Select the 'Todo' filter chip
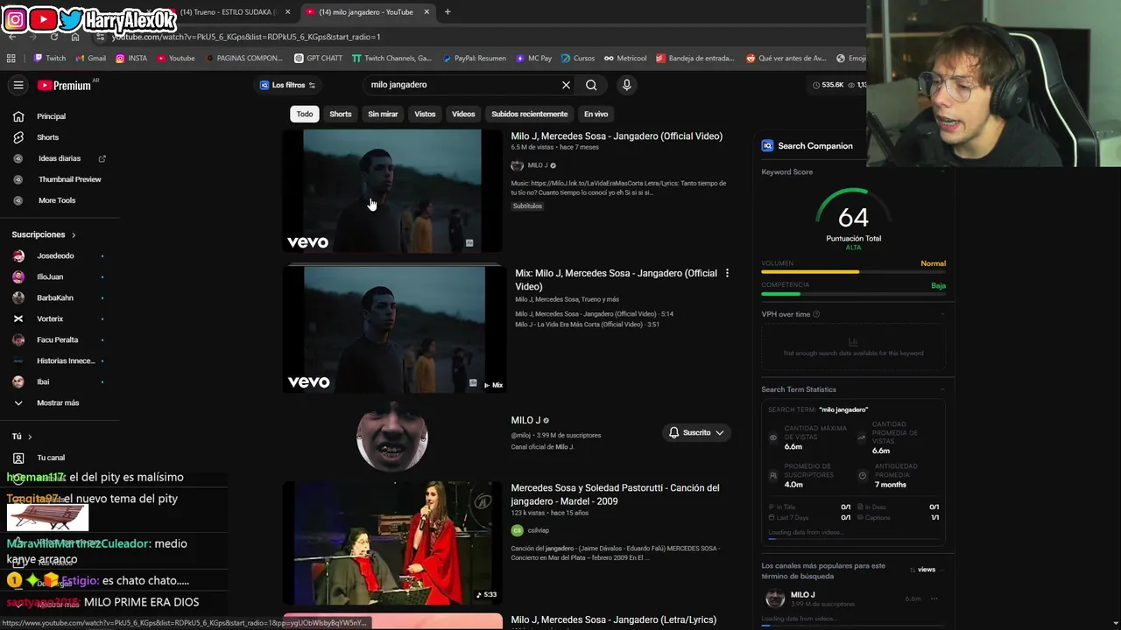Viewport: 1121px width, 630px height. pyautogui.click(x=305, y=114)
